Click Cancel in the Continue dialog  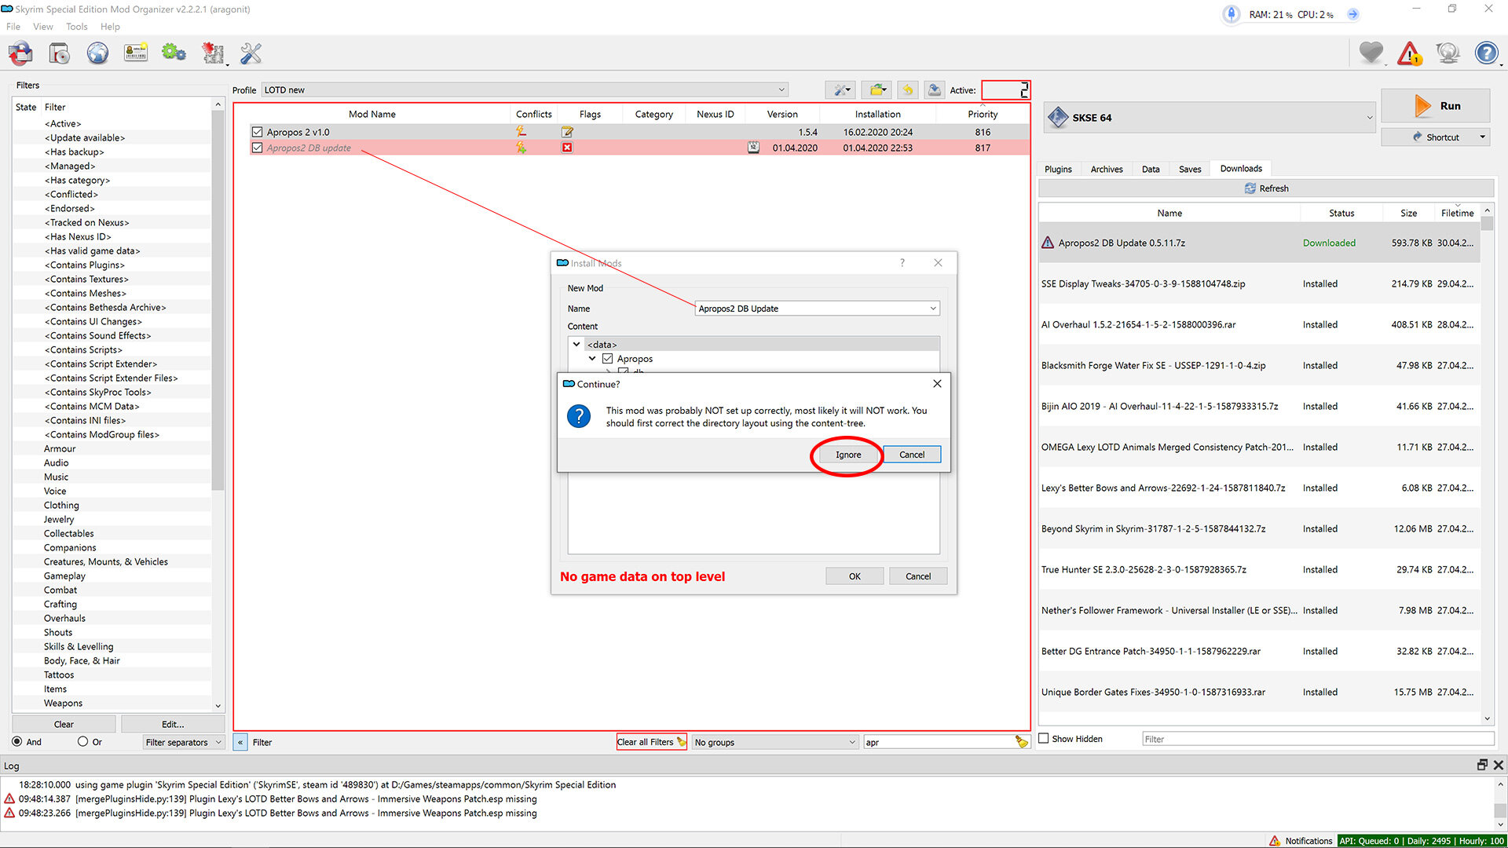coord(912,455)
